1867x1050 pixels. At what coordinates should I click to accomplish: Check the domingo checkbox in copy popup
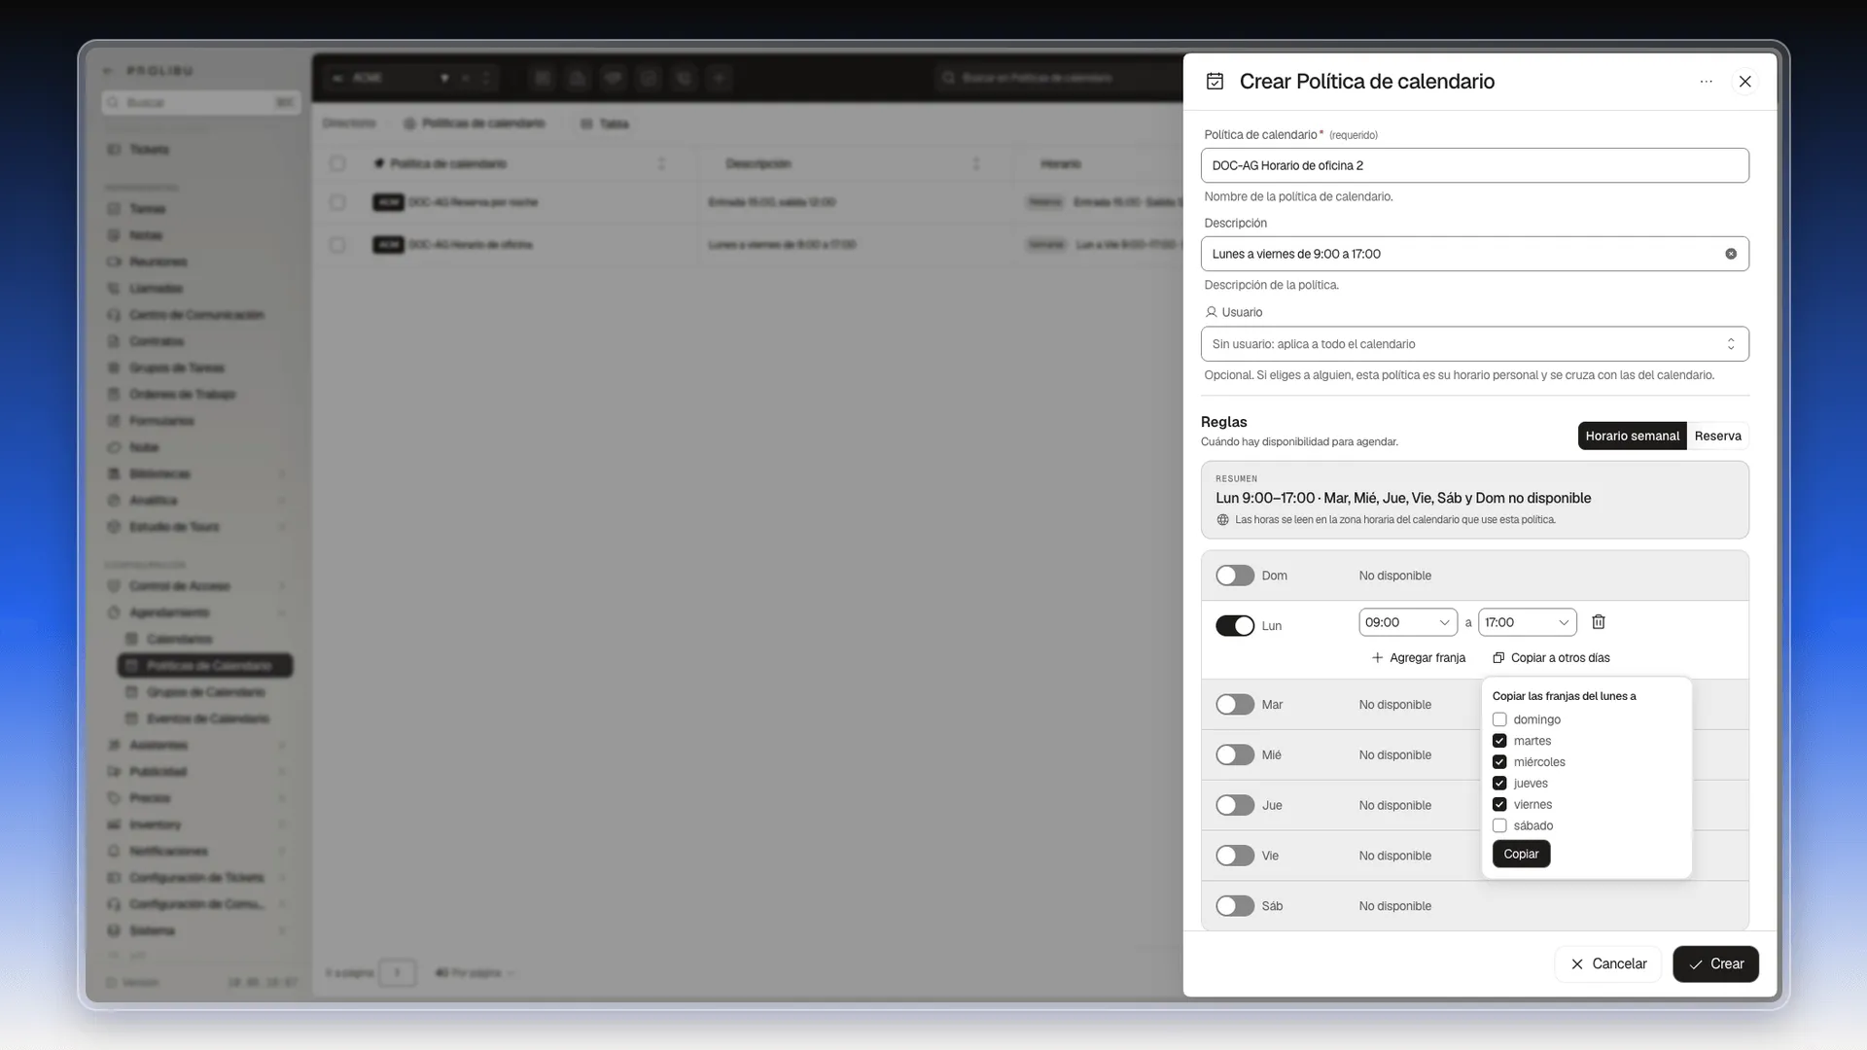click(1499, 719)
